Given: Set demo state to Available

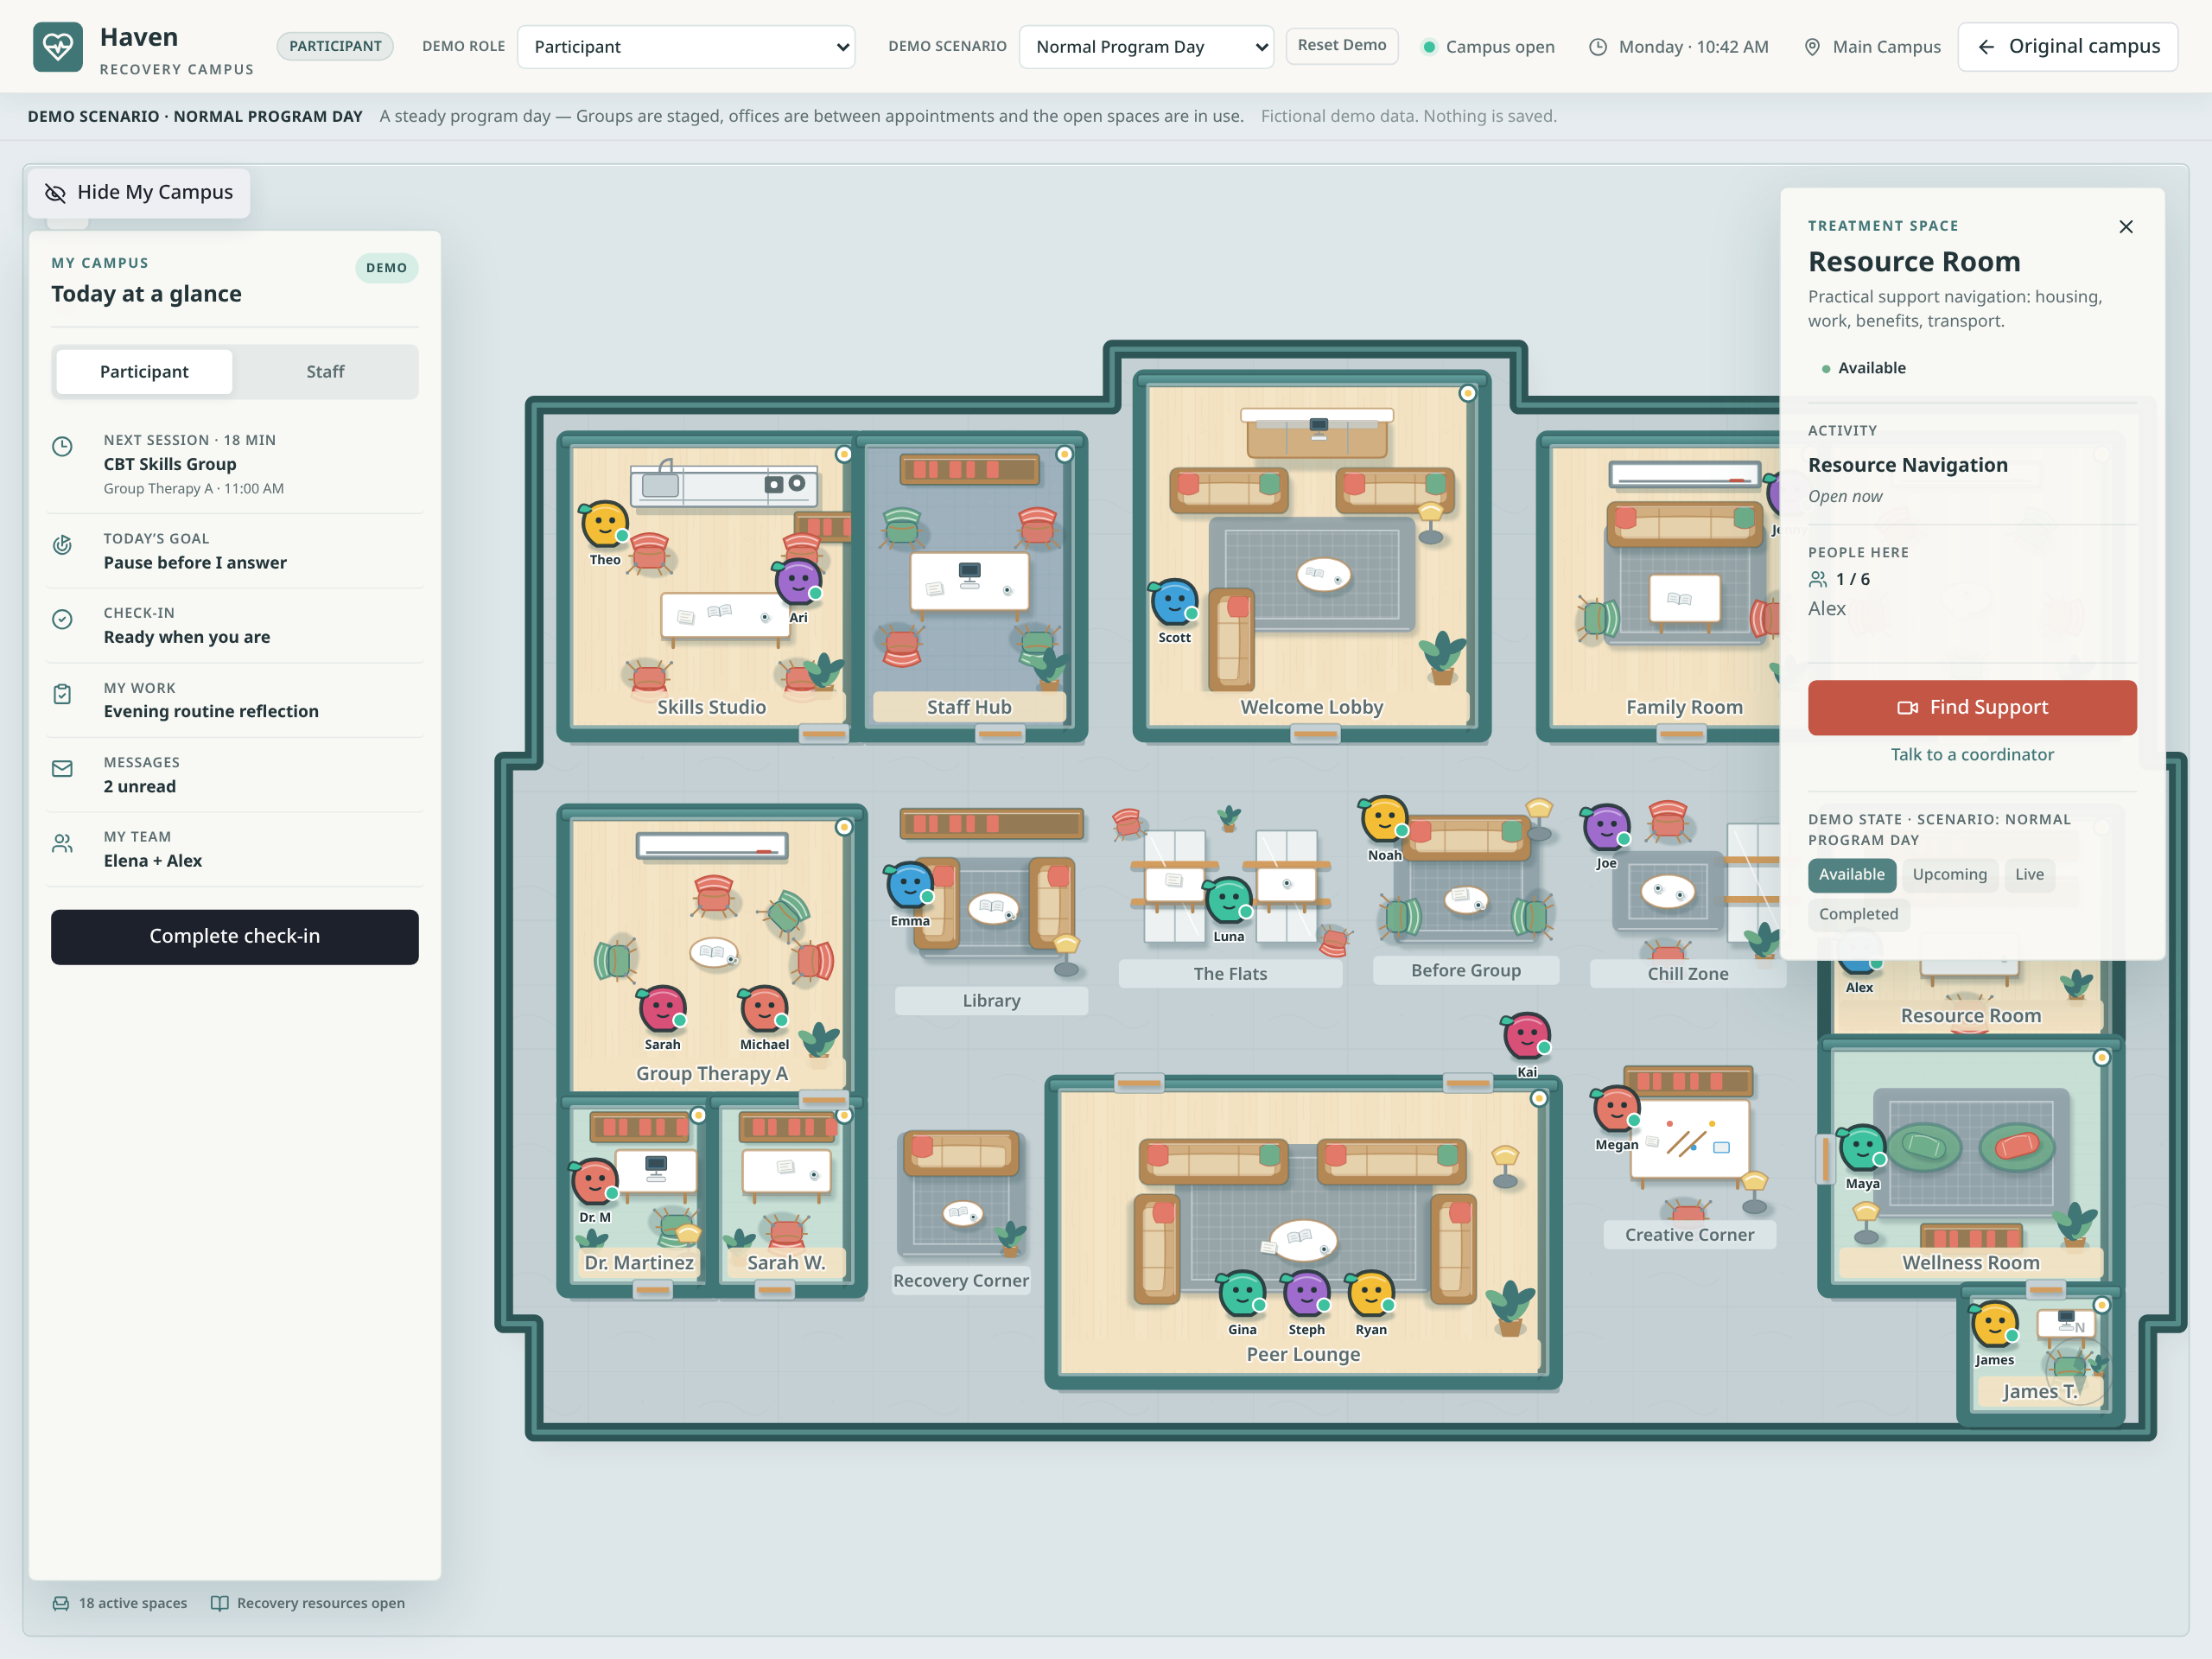Looking at the screenshot, I should (1851, 875).
